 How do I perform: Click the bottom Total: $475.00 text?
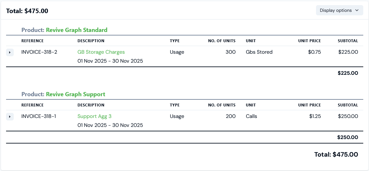pos(336,154)
